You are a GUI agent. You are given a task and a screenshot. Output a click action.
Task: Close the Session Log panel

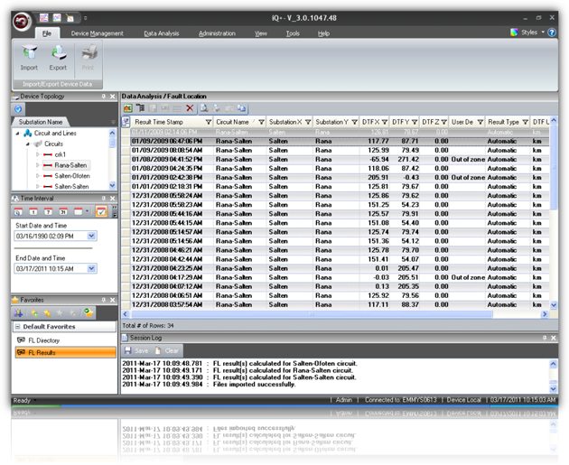[553, 338]
